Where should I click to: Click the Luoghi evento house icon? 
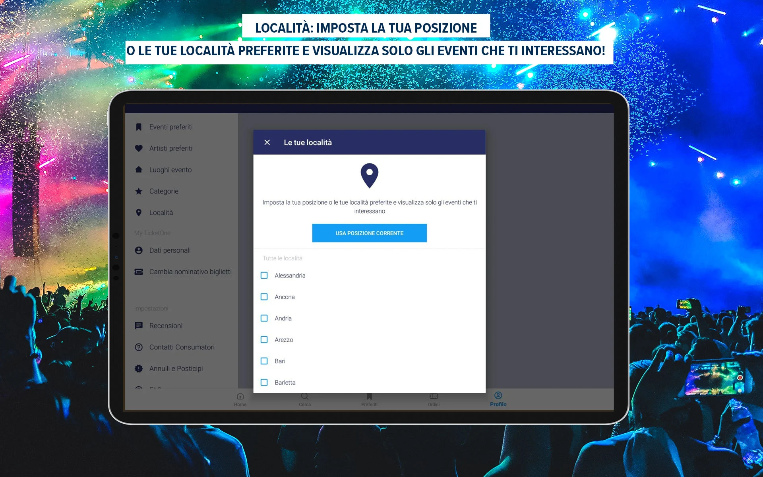[x=139, y=169]
